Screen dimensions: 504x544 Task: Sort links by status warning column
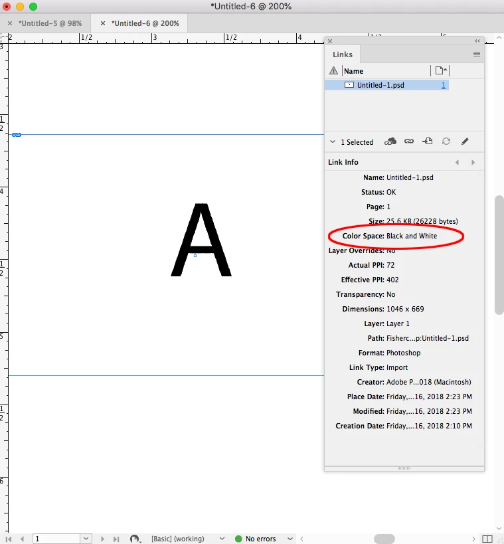tap(333, 71)
